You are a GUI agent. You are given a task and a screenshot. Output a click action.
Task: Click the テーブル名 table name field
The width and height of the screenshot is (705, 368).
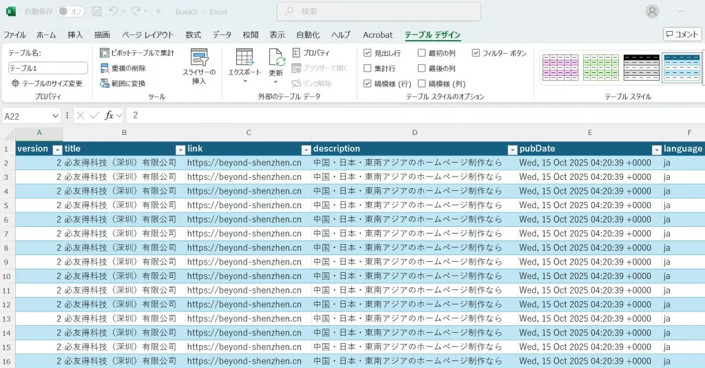point(48,68)
